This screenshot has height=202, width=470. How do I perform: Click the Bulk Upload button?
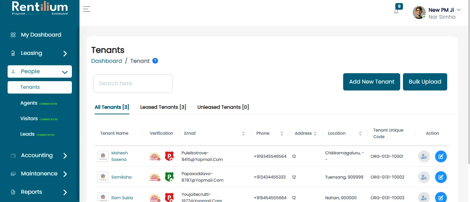click(x=425, y=82)
